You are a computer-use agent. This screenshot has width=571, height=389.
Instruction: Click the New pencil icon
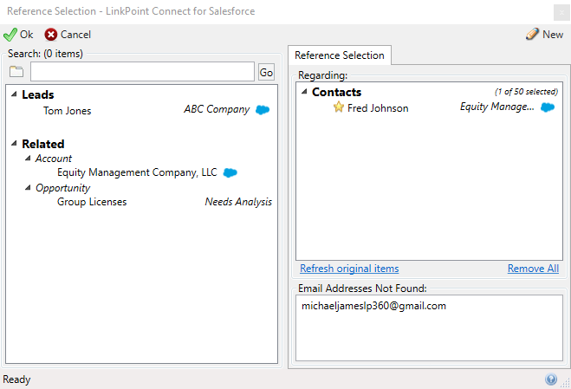click(532, 35)
